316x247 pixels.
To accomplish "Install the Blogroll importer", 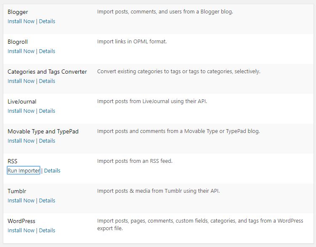I will pyautogui.click(x=21, y=51).
